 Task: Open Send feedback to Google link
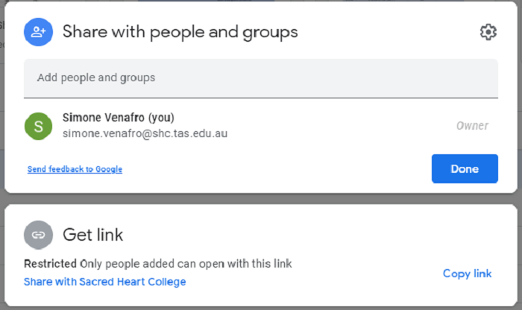coord(75,169)
